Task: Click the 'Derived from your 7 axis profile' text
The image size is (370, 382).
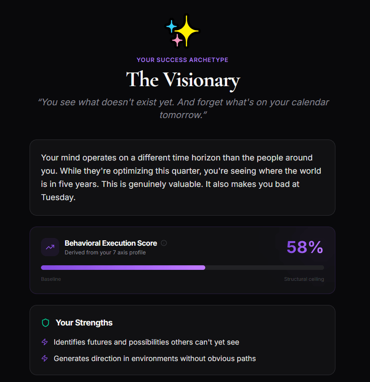Action: [105, 253]
